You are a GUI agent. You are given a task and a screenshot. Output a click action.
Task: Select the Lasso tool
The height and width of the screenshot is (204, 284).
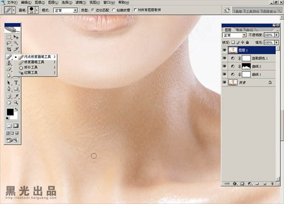(x=9, y=43)
